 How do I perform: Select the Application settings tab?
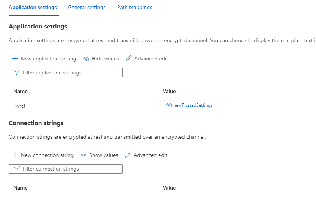[33, 7]
